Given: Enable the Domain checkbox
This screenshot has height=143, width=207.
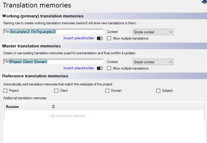Looking at the screenshot, I should point(107,91).
